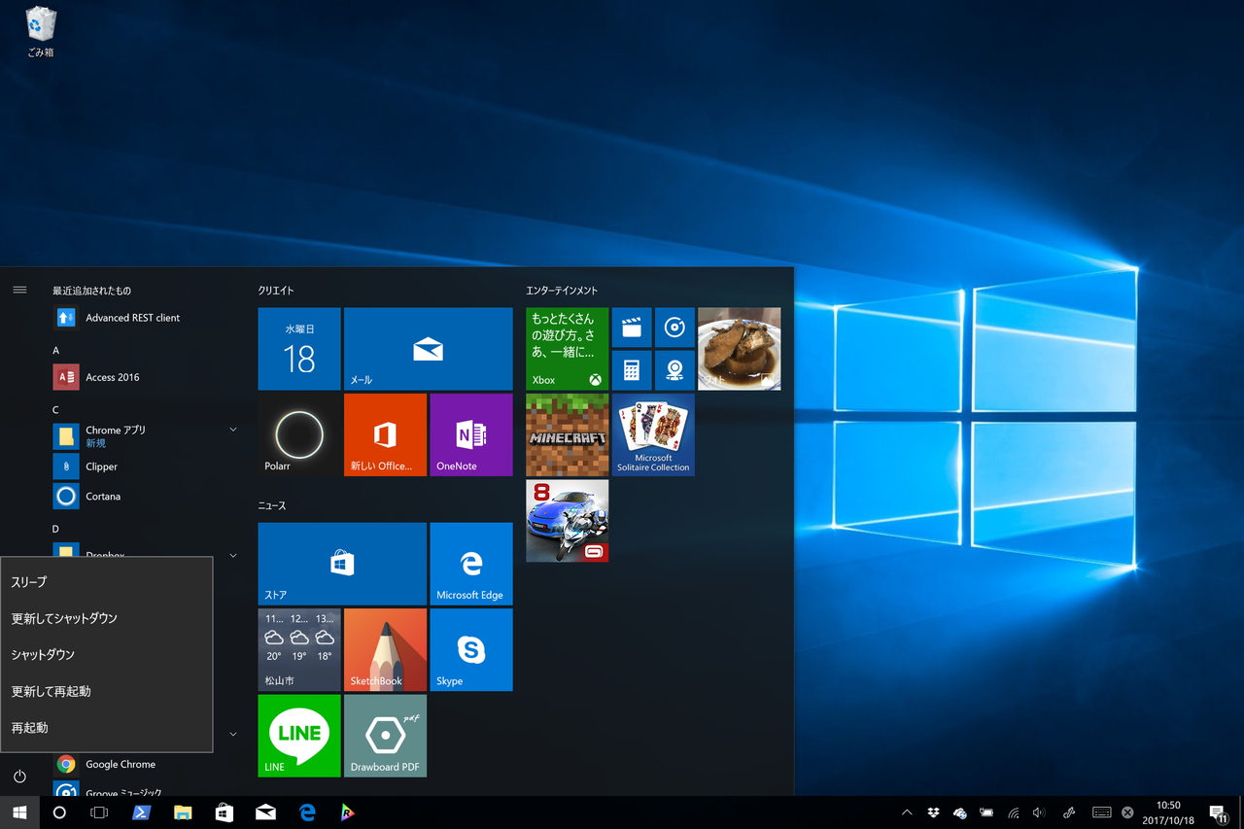Open the Wi-Fi network tray icon

[1014, 812]
